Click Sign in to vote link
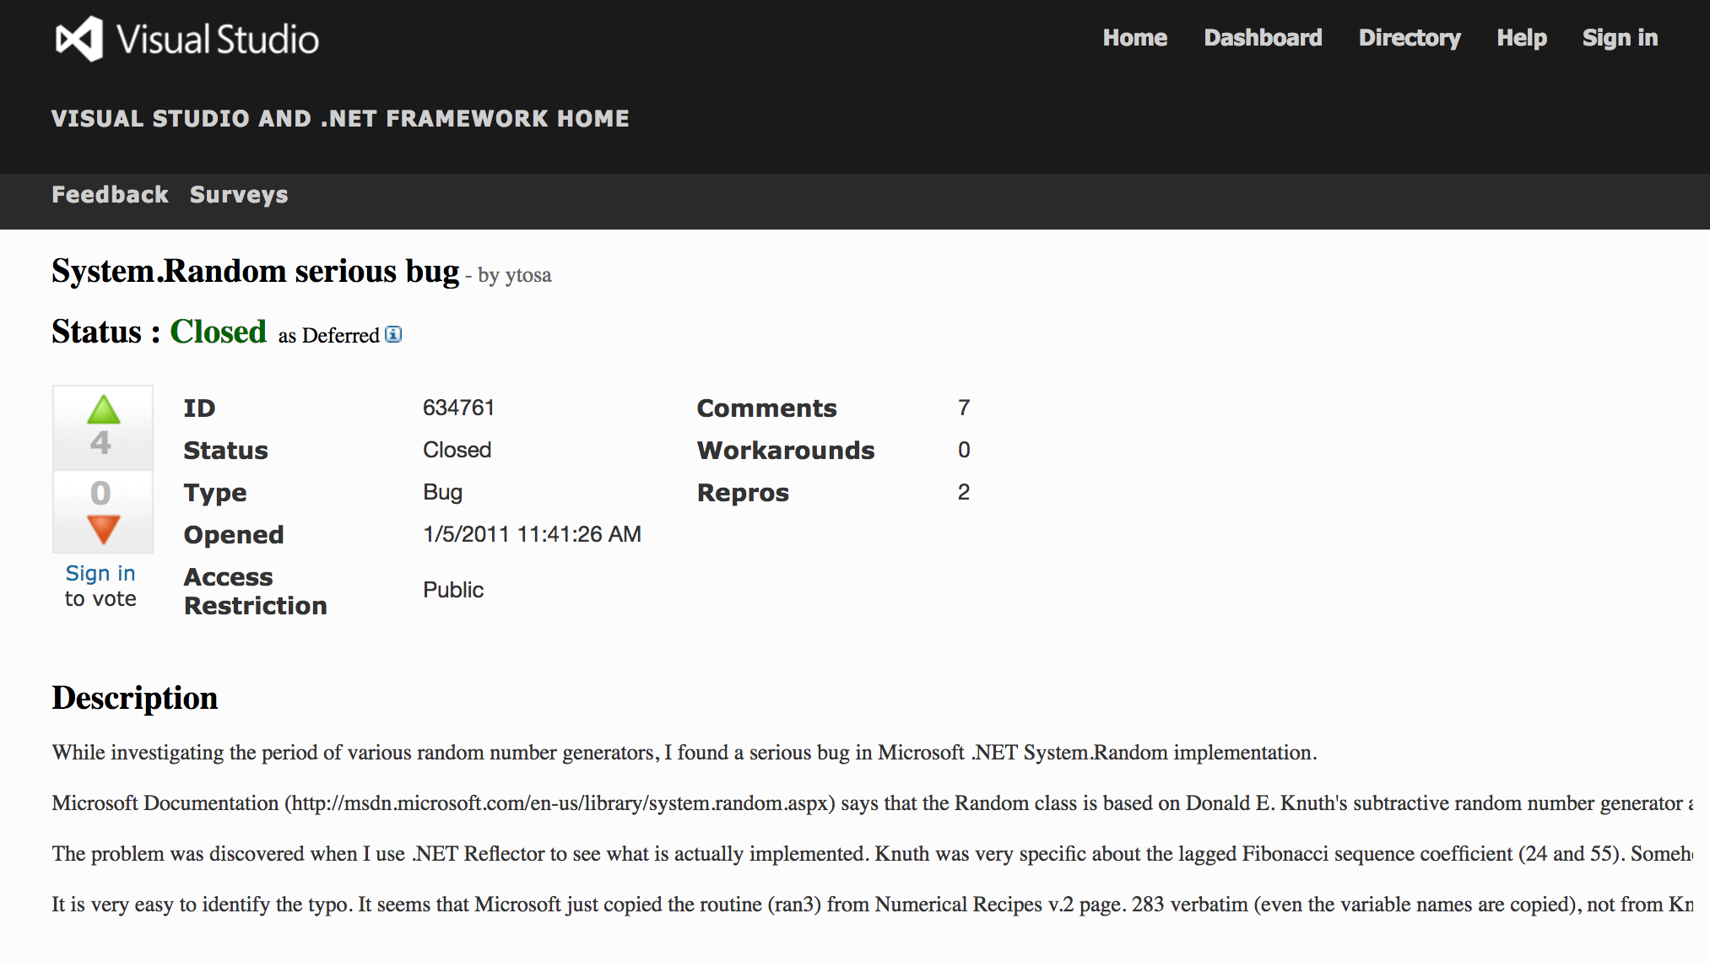Viewport: 1710px width, 962px height. pos(100,574)
